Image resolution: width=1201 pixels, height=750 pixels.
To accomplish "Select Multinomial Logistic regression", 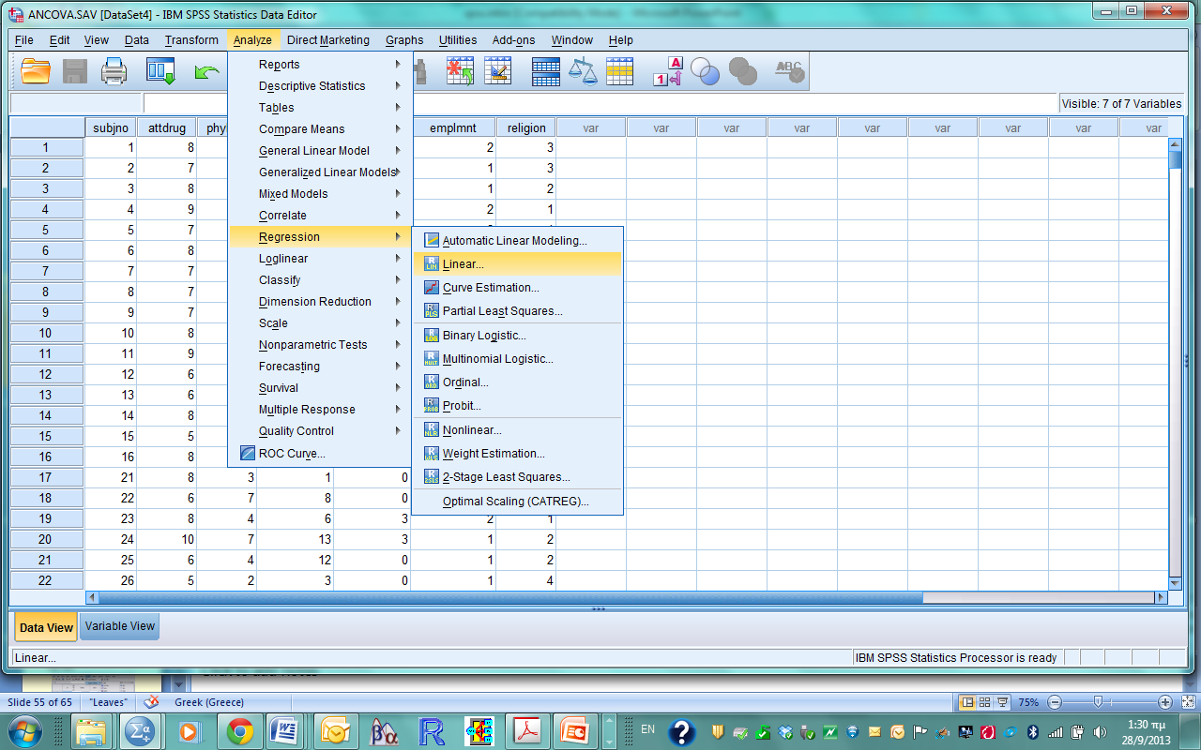I will pos(518,359).
